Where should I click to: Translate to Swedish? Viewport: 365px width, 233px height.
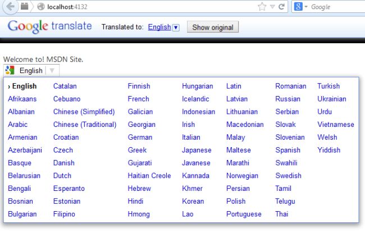pyautogui.click(x=289, y=176)
